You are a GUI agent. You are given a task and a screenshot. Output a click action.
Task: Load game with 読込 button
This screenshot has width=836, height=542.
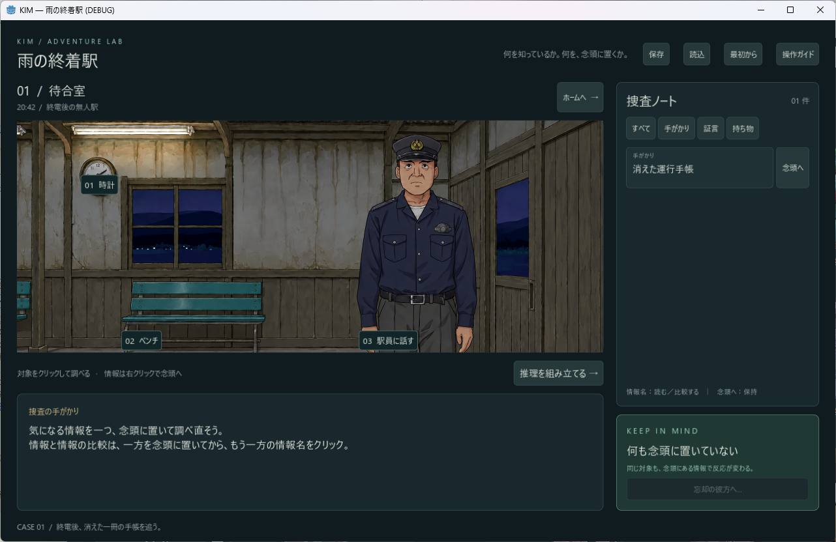pyautogui.click(x=696, y=54)
